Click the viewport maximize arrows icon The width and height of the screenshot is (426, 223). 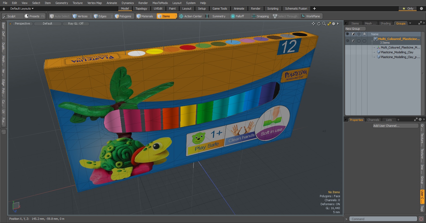[x=329, y=24]
